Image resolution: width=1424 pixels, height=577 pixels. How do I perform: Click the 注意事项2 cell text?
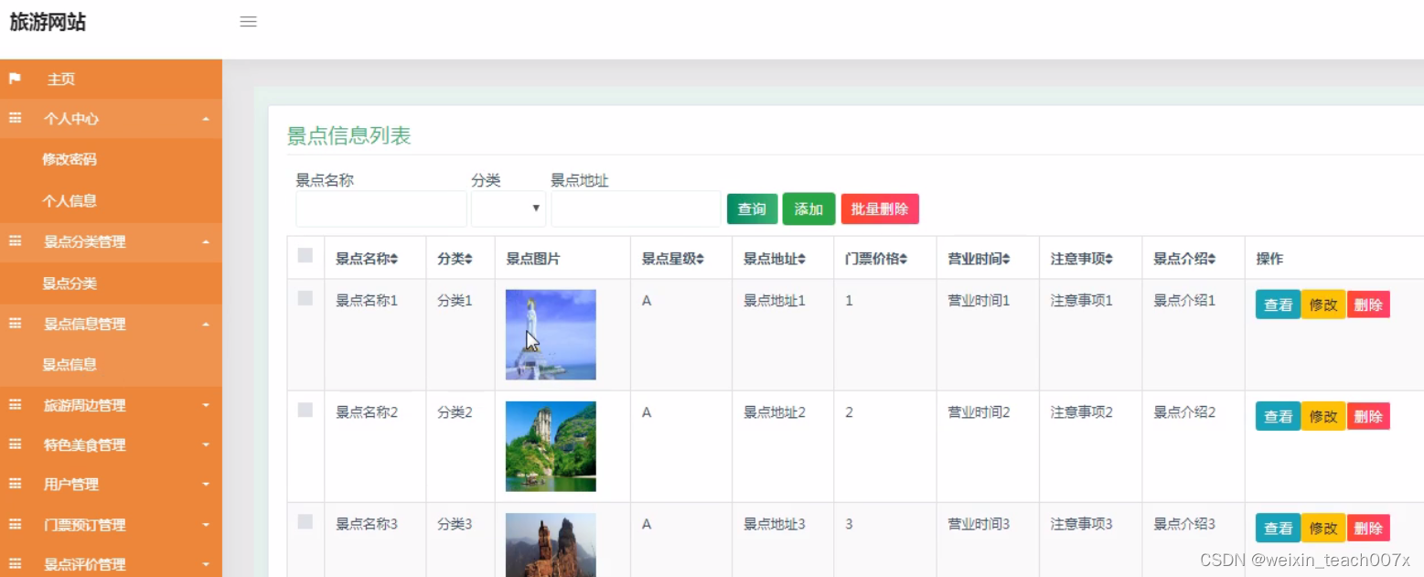coord(1082,412)
